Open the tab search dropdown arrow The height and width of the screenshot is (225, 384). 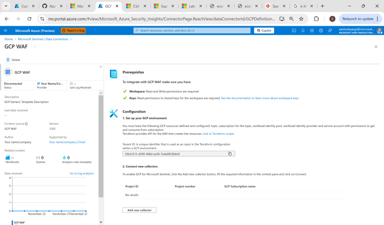6,6
